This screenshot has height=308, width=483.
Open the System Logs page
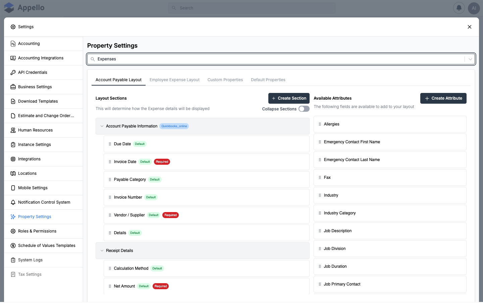pos(44,260)
